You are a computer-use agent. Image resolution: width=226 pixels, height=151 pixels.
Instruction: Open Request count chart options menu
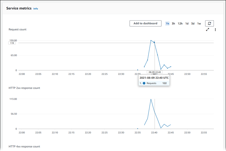215,30
